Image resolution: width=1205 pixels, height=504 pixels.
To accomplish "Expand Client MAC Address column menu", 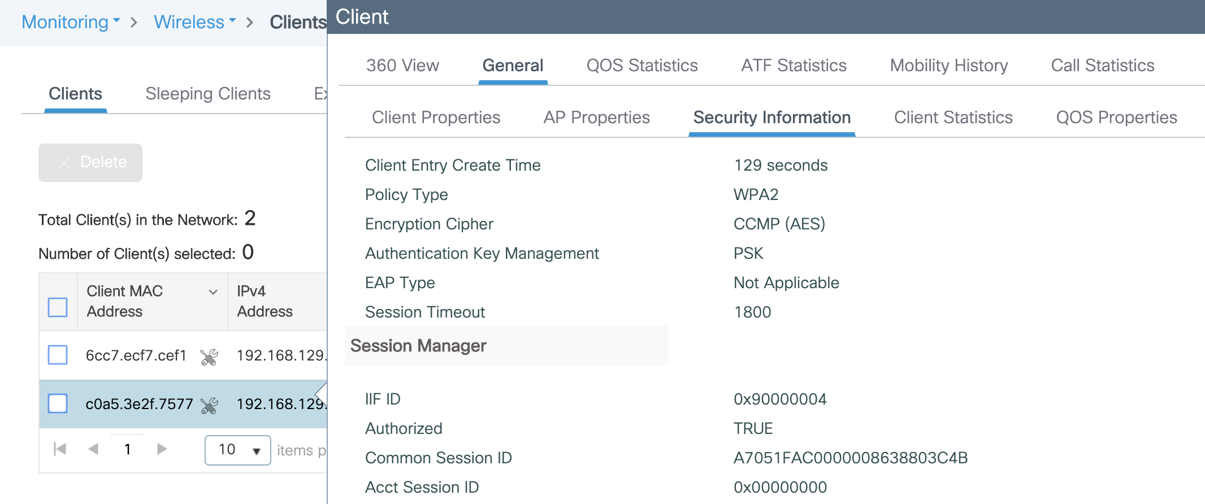I will click(213, 292).
